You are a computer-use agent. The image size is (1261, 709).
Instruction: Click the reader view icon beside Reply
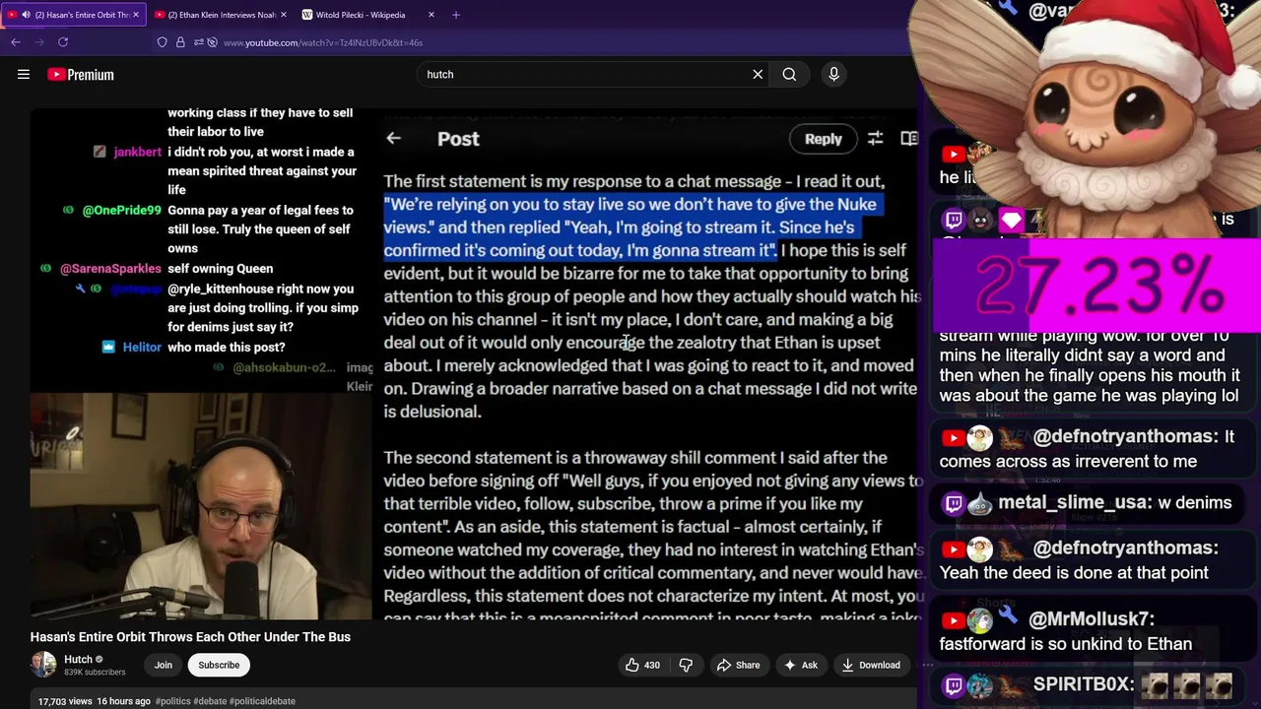909,139
